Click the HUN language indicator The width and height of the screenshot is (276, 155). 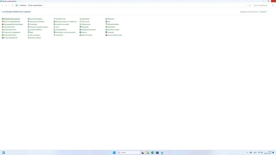pos(255,152)
